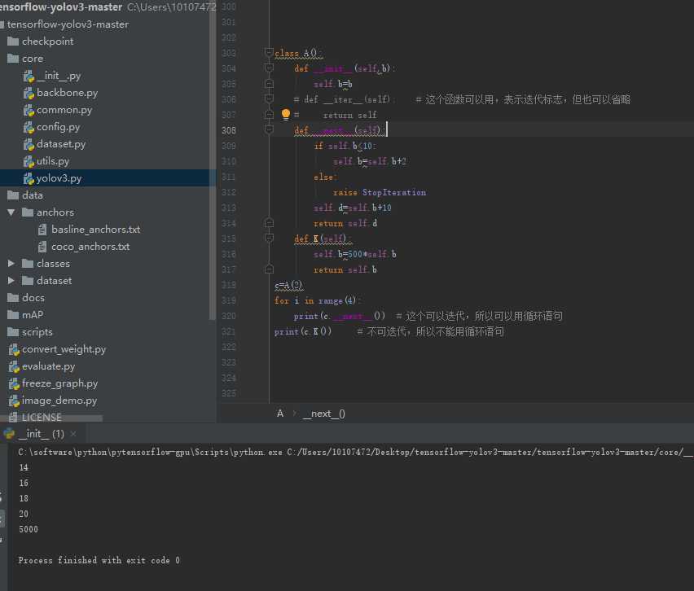The height and width of the screenshot is (591, 694).
Task: Click evaluate.py file icon
Action: [14, 366]
